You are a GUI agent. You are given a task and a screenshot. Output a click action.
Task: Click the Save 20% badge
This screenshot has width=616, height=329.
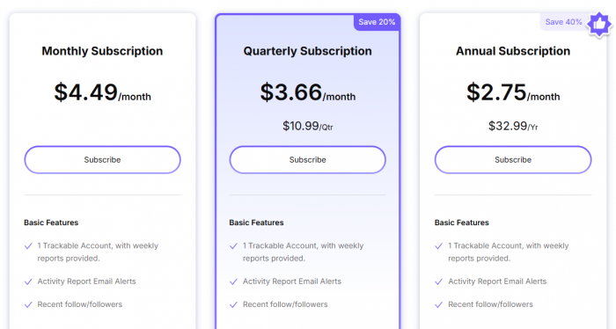(x=377, y=22)
